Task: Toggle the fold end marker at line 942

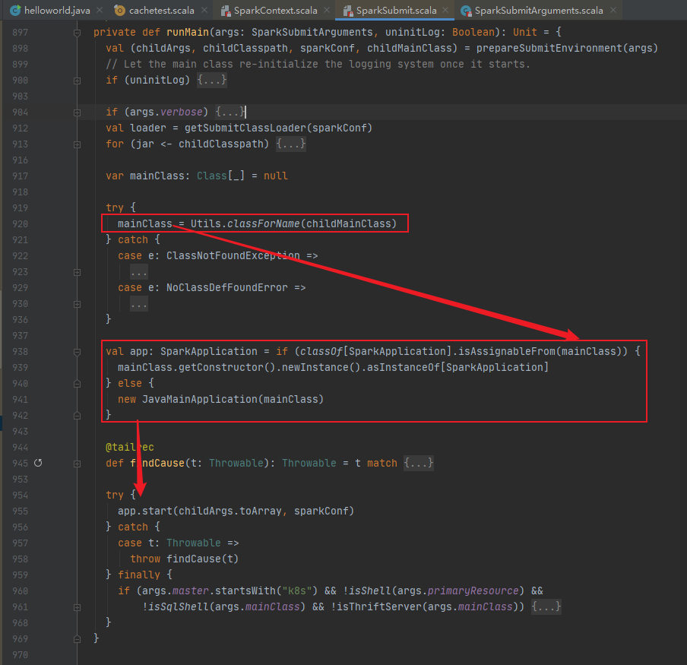Action: click(77, 416)
